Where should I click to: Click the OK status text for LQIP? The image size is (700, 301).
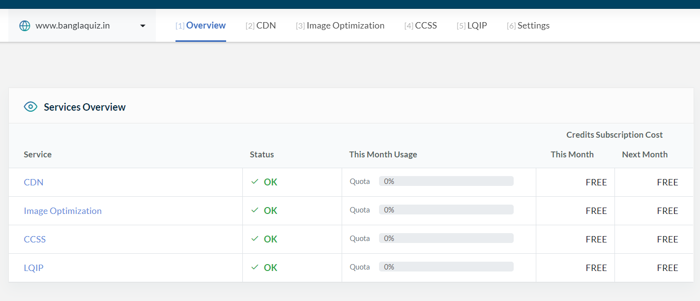(270, 268)
